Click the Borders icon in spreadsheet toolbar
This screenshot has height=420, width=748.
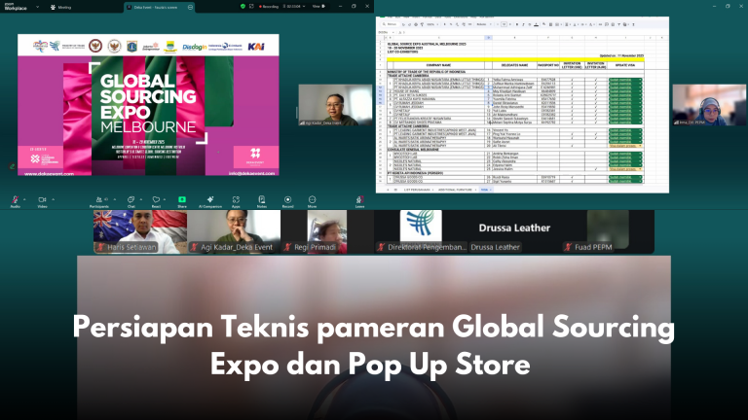coord(551,24)
